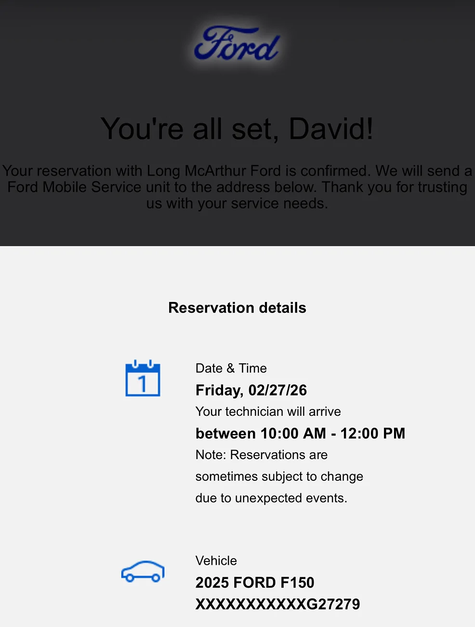This screenshot has height=627, width=475.
Task: Click the "Note: Reservations are" line
Action: point(261,455)
